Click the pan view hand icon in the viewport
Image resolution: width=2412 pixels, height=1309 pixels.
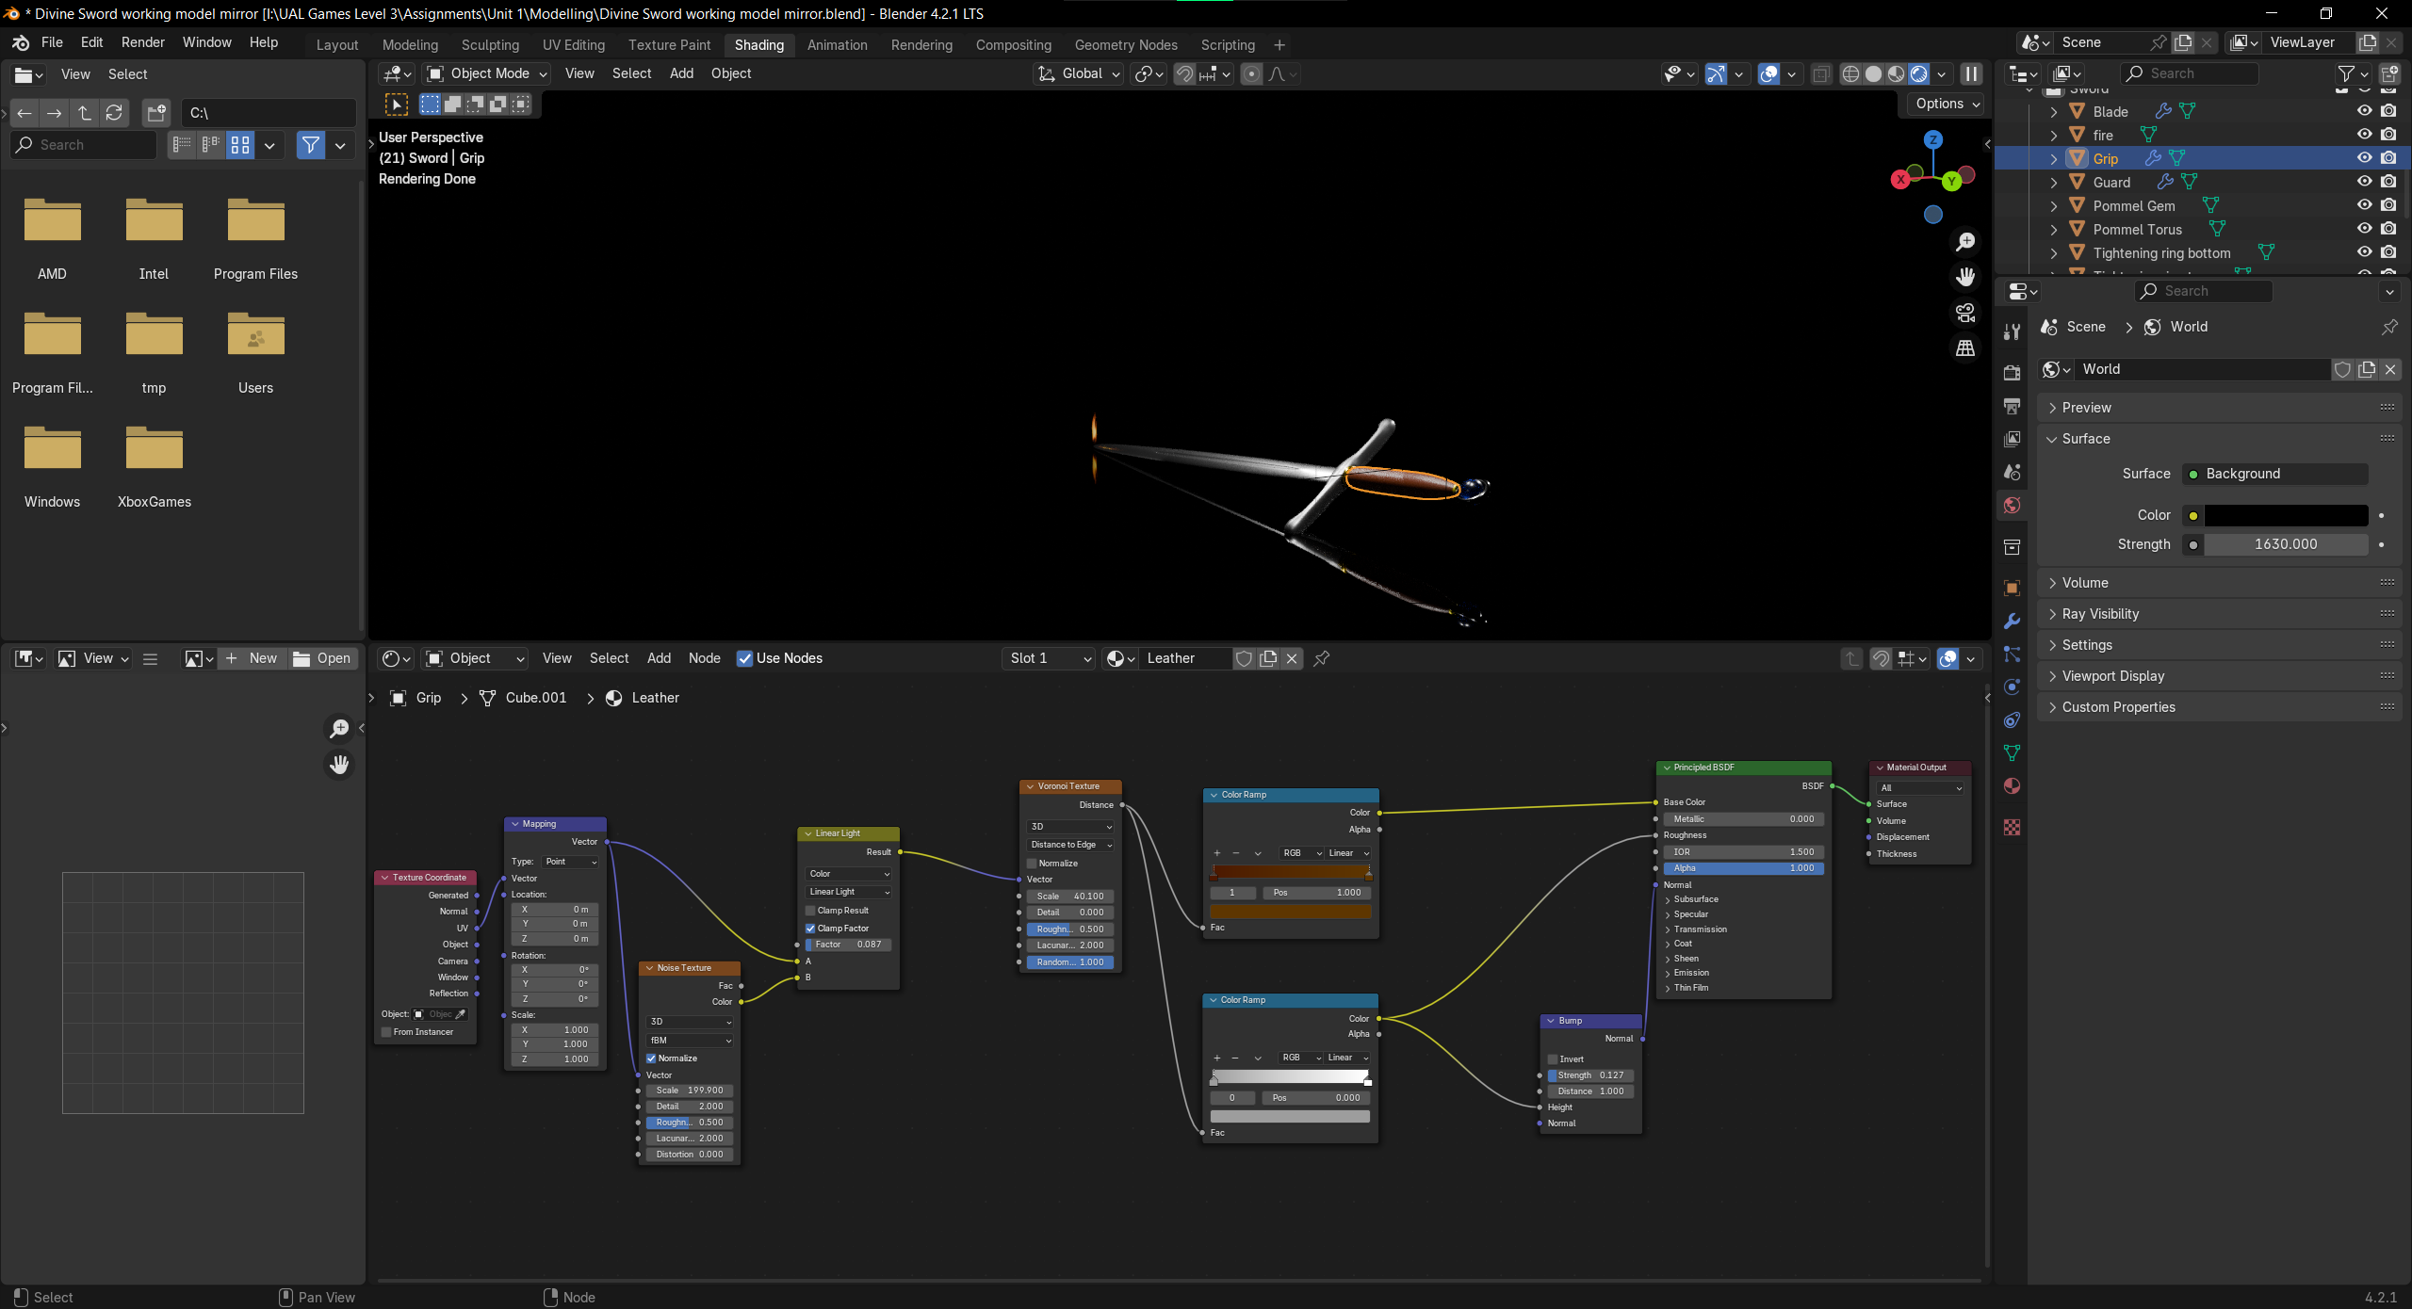coord(1965,277)
